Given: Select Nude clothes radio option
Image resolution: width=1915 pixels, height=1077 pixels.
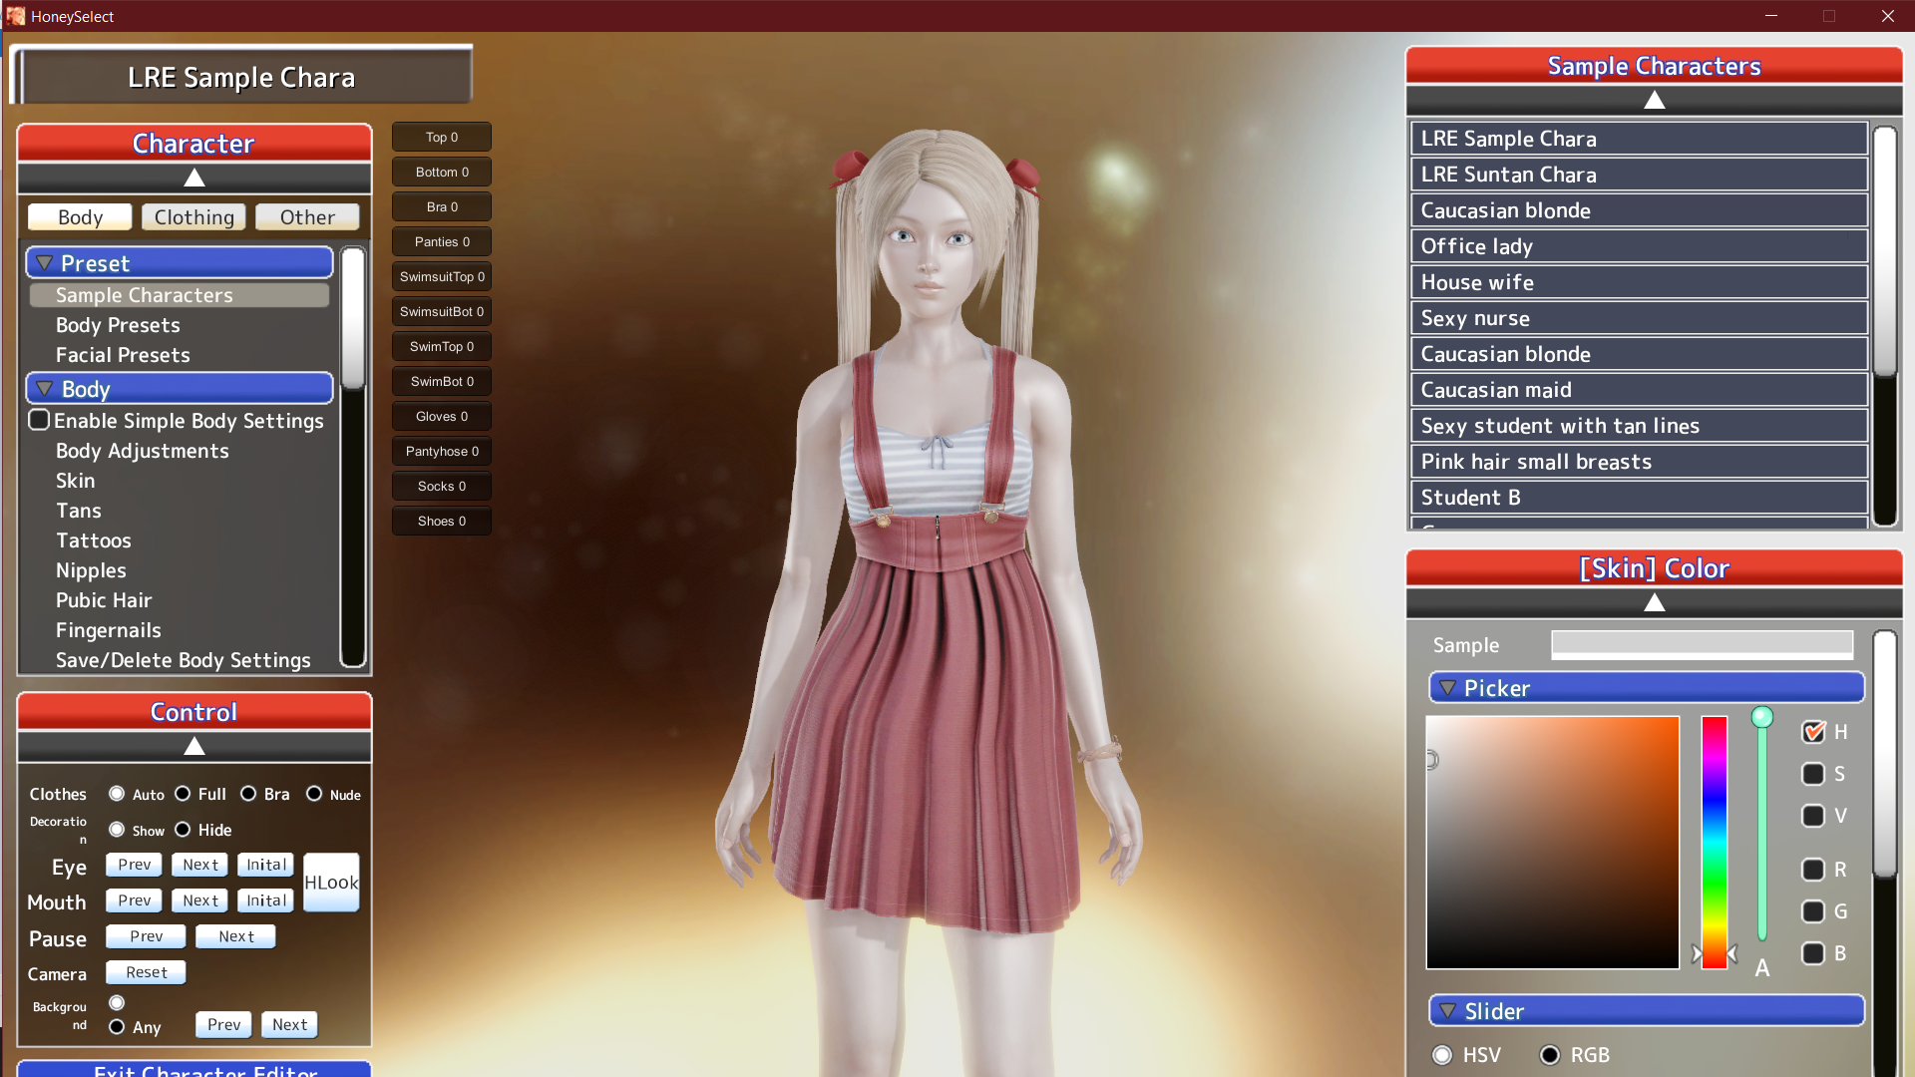Looking at the screenshot, I should 314,794.
